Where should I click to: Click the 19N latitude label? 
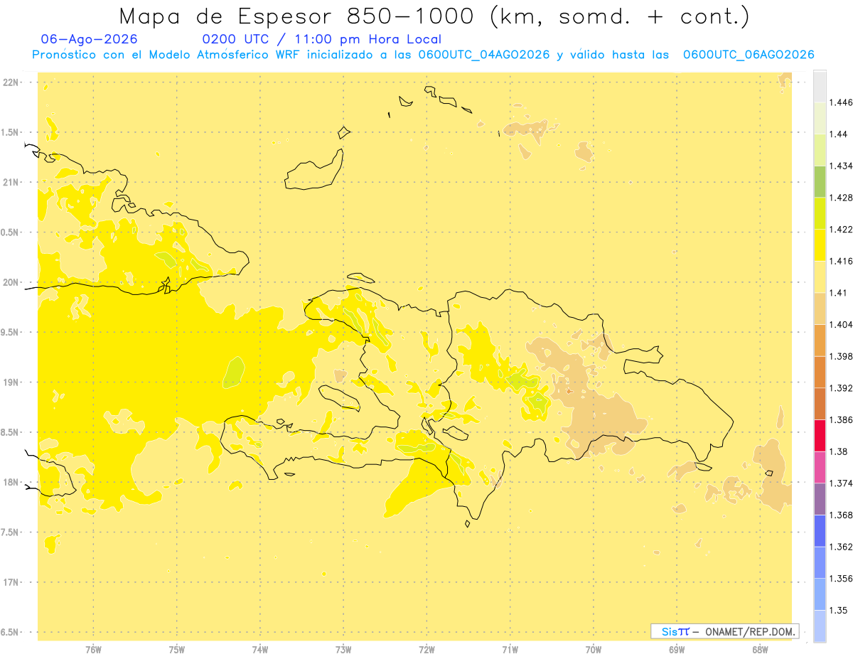click(x=11, y=382)
